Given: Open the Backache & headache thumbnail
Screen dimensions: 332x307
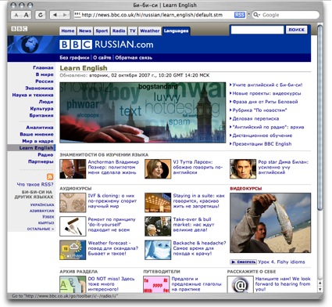Looking at the screenshot, I should pyautogui.click(x=158, y=250).
